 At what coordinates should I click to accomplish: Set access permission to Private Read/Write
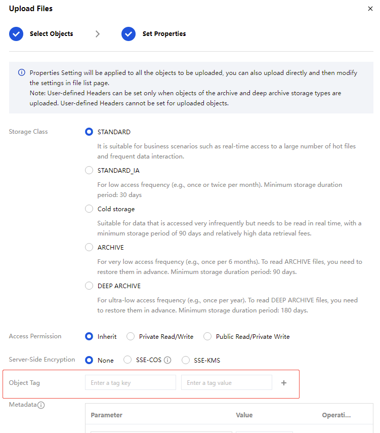[131, 336]
